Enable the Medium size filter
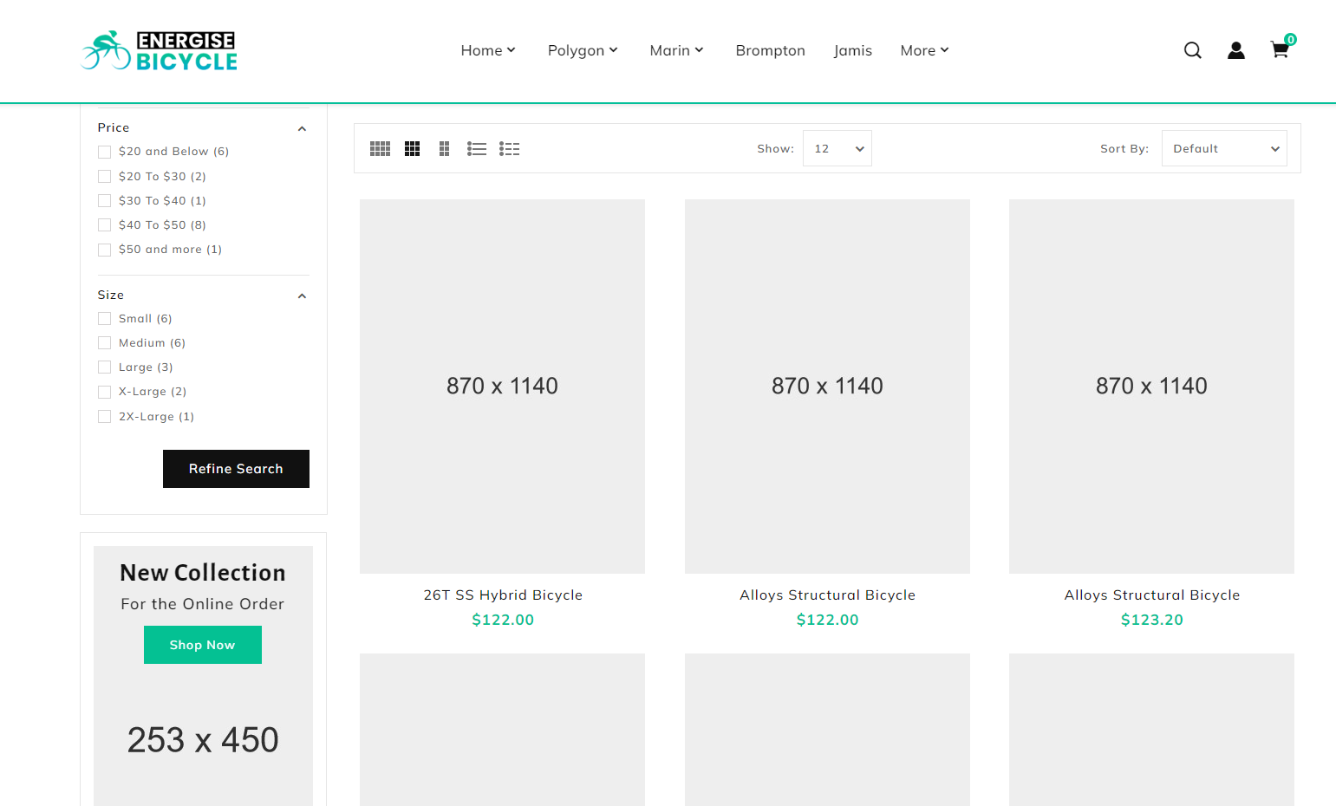This screenshot has height=806, width=1336. 105,343
